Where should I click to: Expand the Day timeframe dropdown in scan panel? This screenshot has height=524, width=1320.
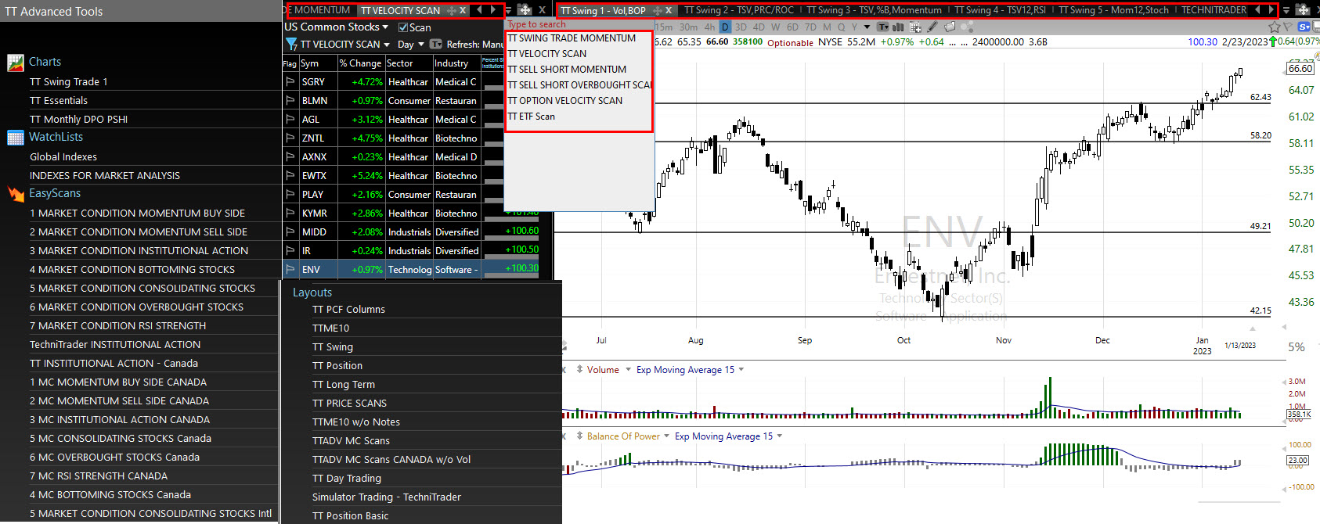pos(409,45)
